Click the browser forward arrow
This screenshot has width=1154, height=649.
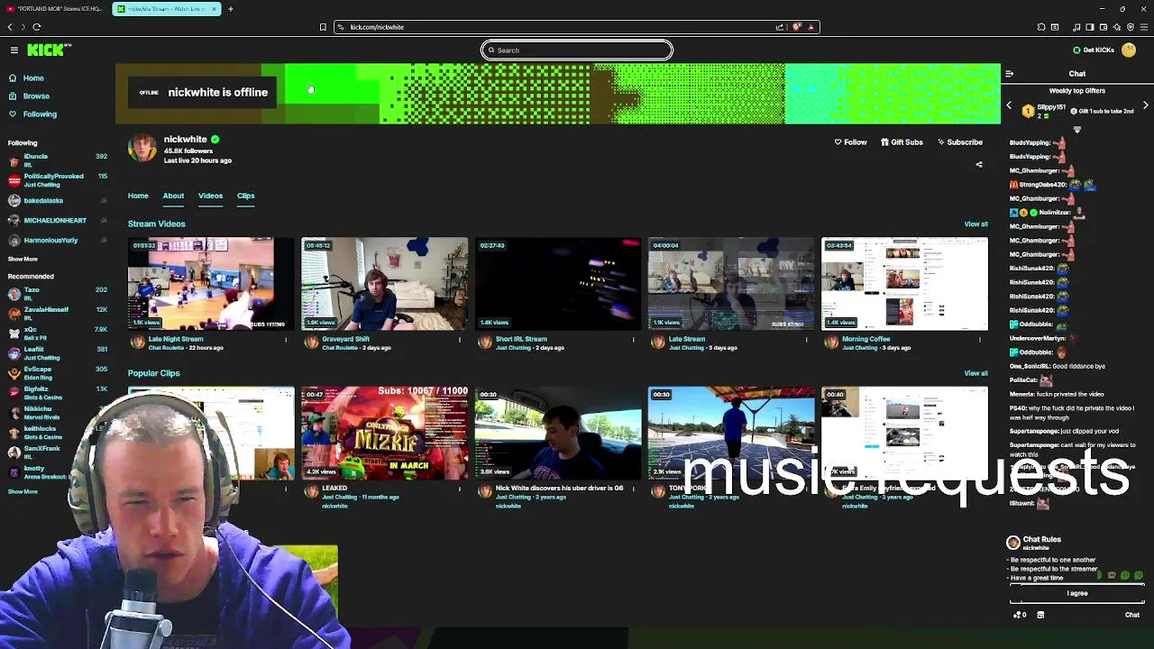[23, 27]
